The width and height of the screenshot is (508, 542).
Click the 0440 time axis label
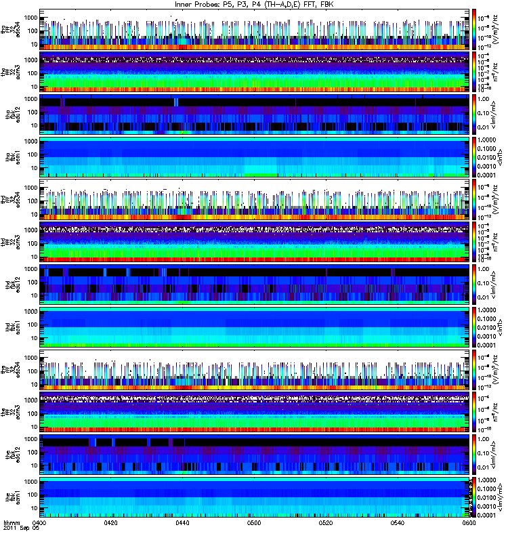point(182,522)
